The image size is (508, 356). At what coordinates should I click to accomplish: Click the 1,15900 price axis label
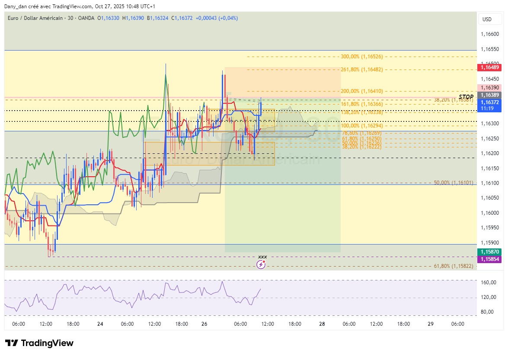pos(489,243)
